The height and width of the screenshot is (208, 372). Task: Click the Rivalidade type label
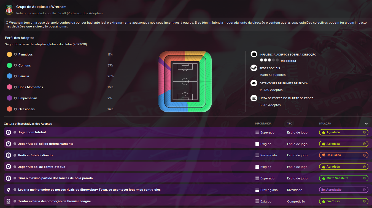click(295, 190)
